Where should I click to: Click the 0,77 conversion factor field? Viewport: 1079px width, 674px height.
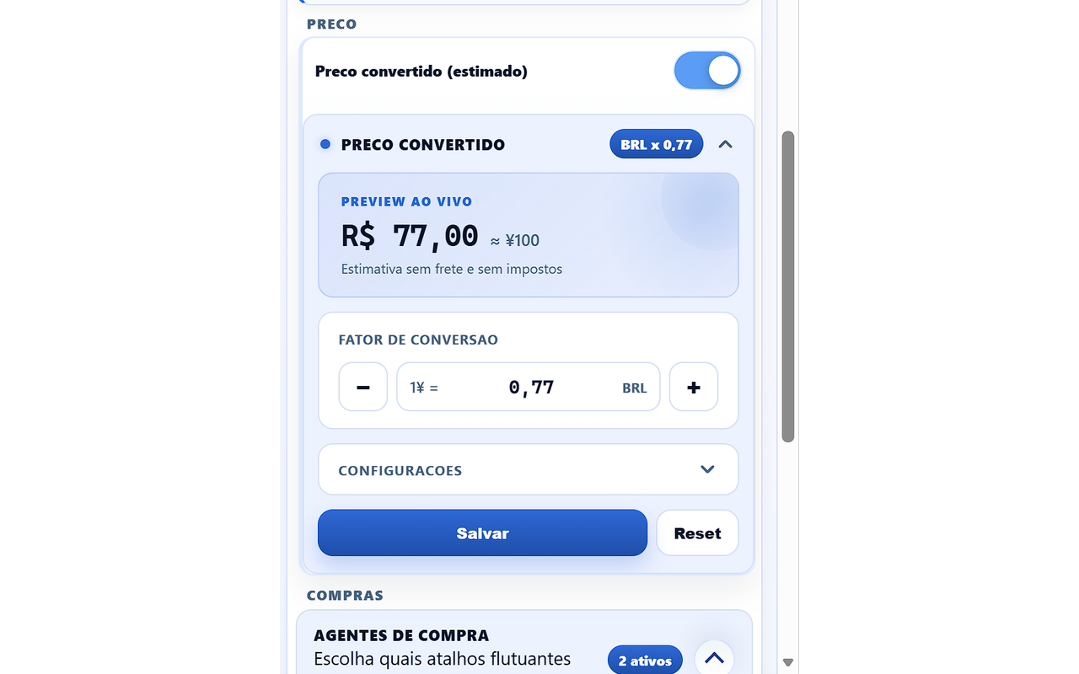click(531, 387)
